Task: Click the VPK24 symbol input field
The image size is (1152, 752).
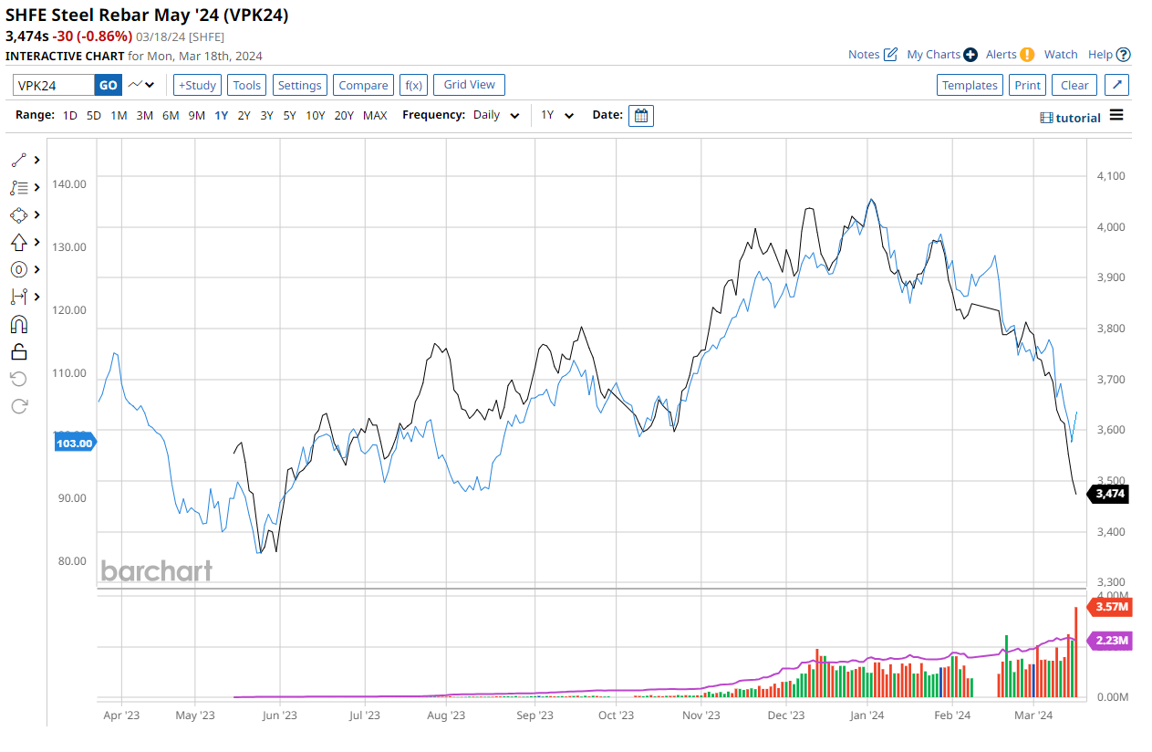Action: pos(54,85)
